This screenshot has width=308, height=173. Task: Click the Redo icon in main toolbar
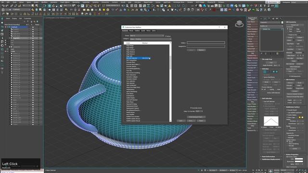coord(7,6)
